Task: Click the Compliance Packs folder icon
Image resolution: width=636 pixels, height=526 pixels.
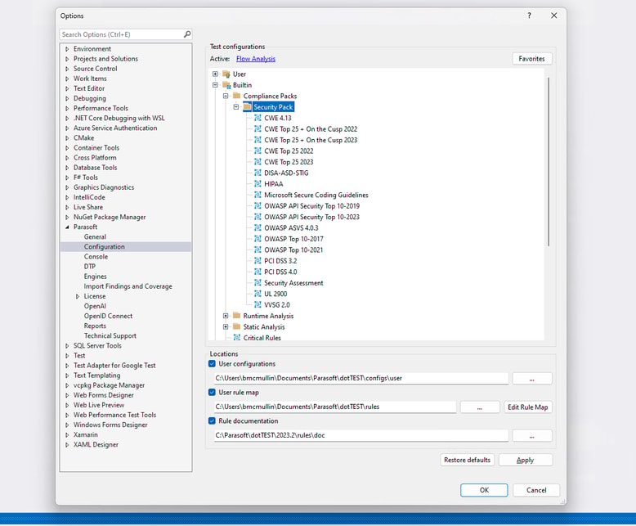Action: (237, 96)
